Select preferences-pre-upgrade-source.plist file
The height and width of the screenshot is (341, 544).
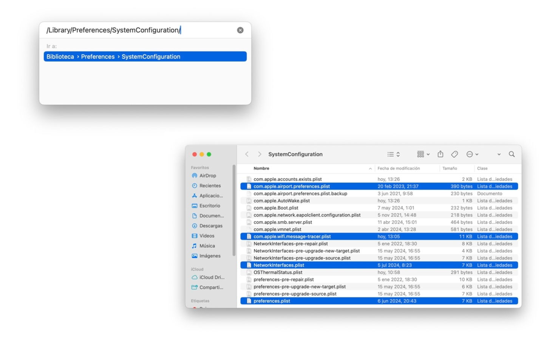click(379, 294)
